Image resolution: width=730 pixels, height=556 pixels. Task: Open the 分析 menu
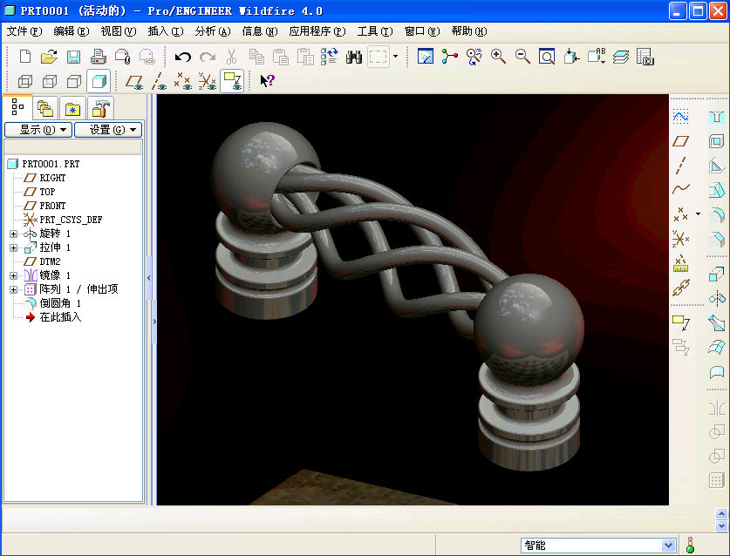point(212,31)
